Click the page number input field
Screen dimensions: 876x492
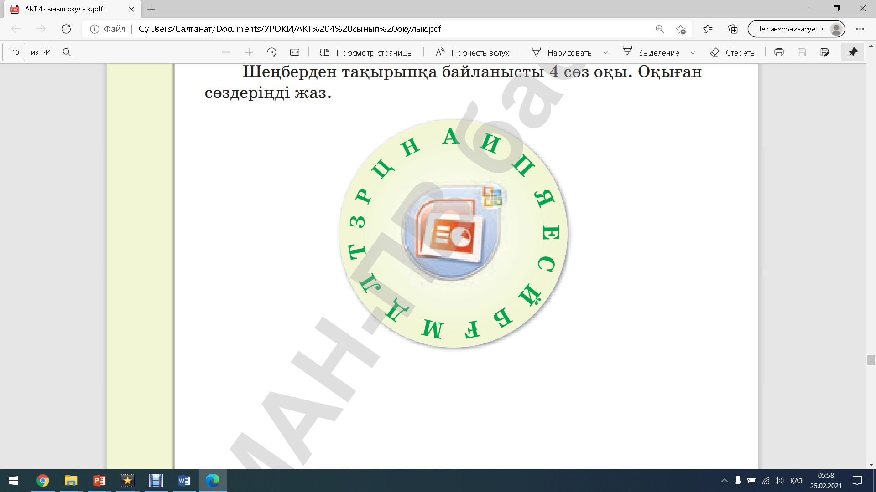(x=14, y=52)
